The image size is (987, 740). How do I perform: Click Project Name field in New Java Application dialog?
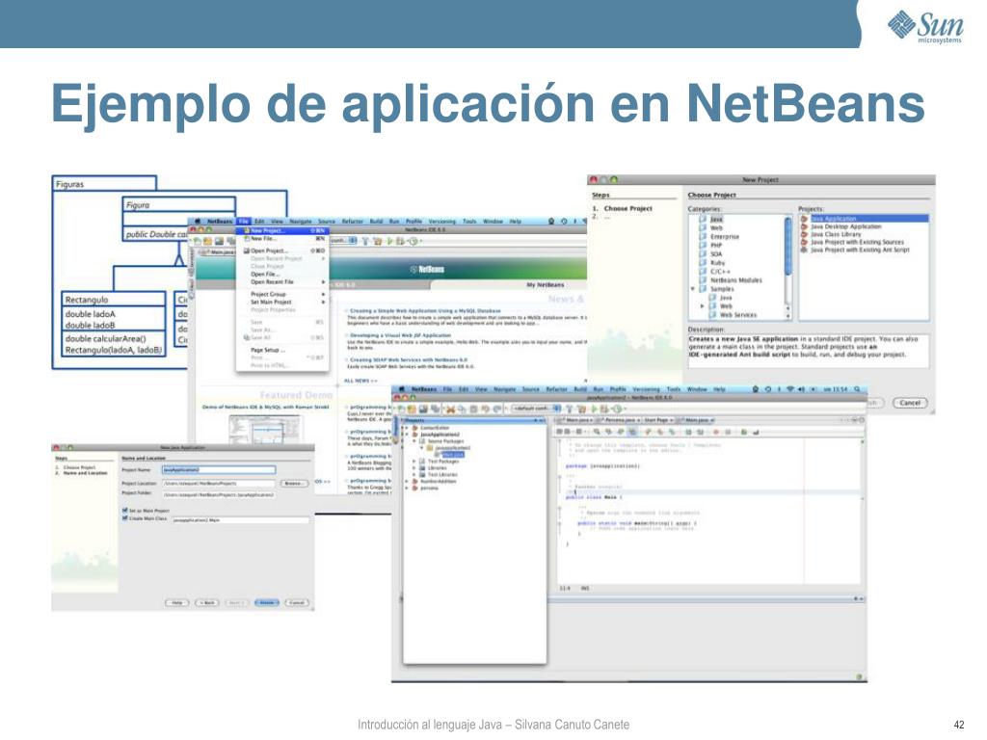click(219, 470)
